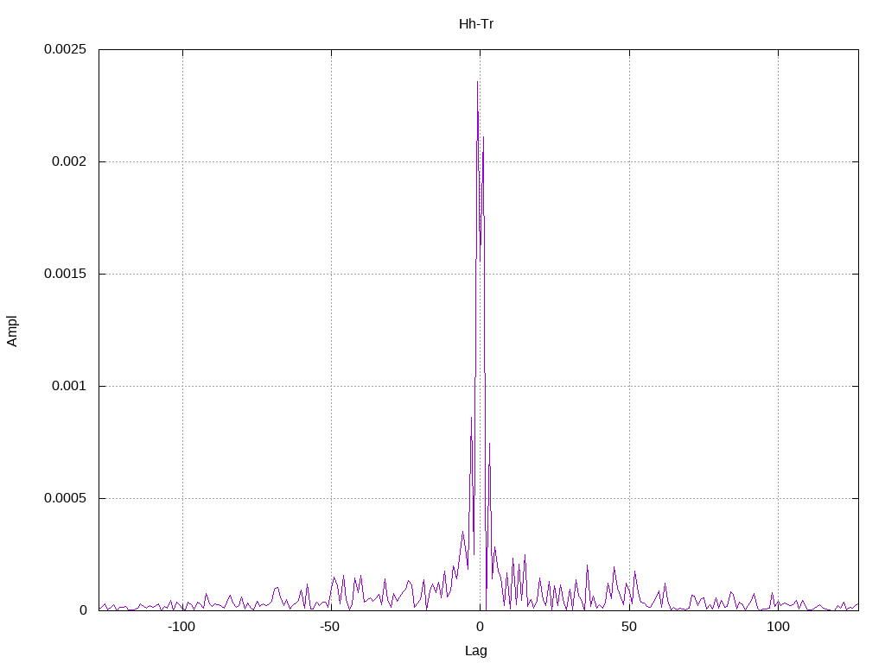Click the Y-axis tick 0.0025
This screenshot has height=663, width=885.
point(66,49)
